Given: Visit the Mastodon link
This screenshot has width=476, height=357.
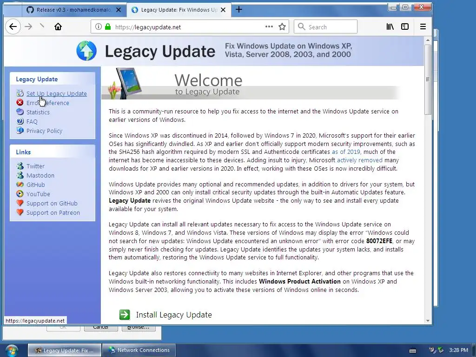Looking at the screenshot, I should click(40, 175).
